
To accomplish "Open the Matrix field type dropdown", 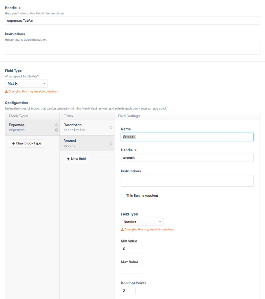I will point(26,83).
